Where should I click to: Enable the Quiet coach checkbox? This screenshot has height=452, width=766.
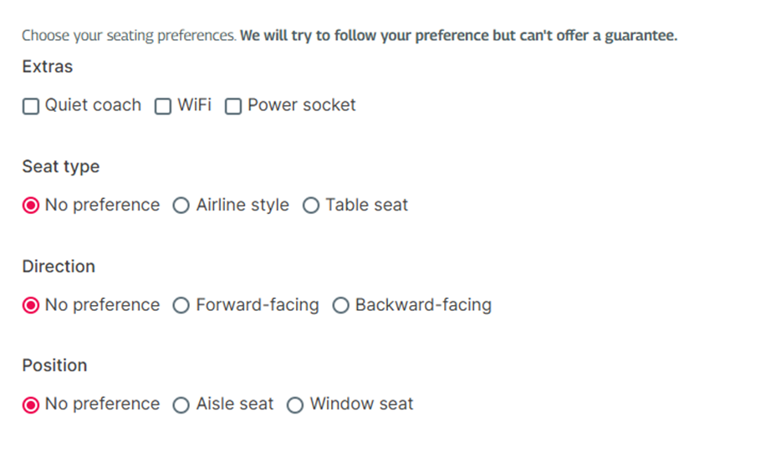pos(31,106)
